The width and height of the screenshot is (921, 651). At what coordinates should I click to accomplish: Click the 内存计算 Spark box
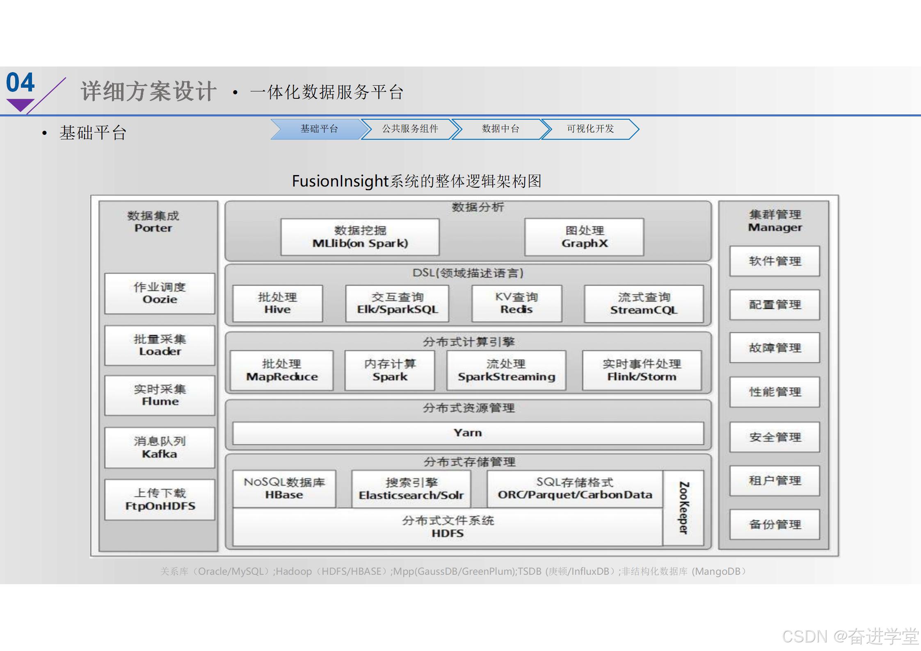[390, 370]
